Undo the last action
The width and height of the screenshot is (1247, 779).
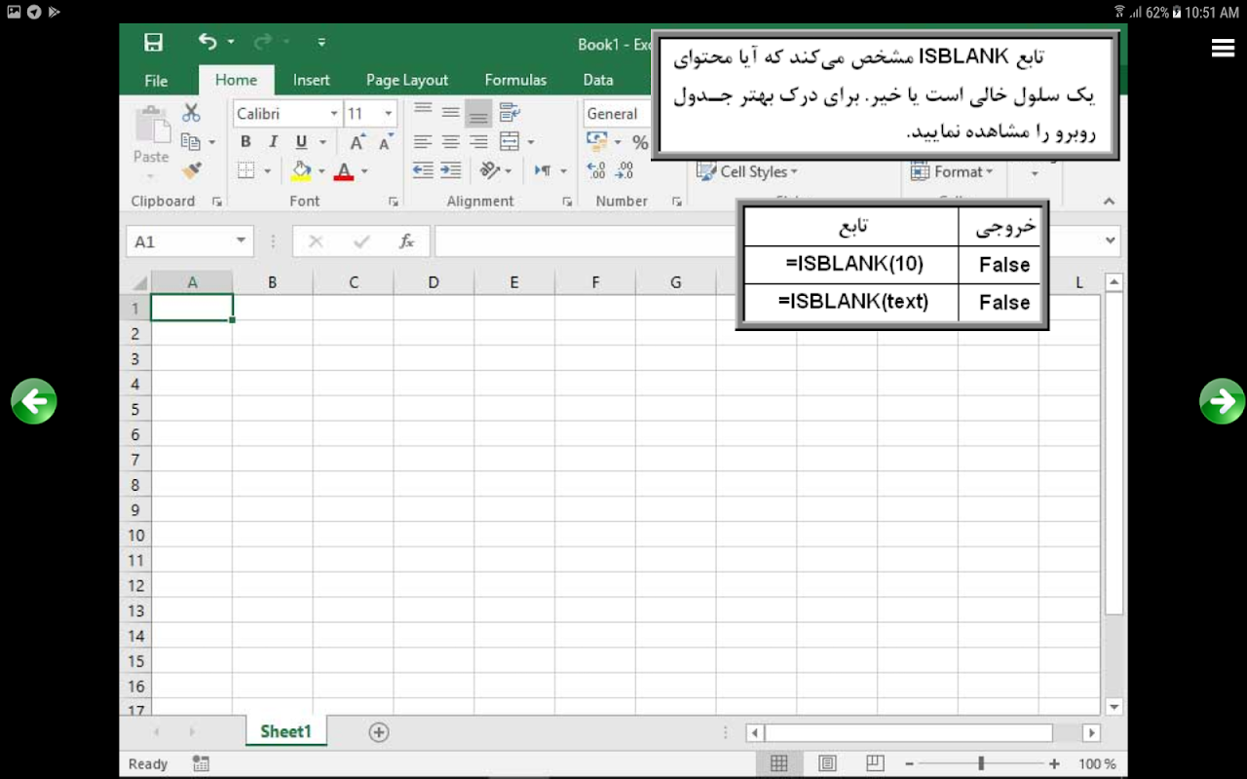coord(208,41)
